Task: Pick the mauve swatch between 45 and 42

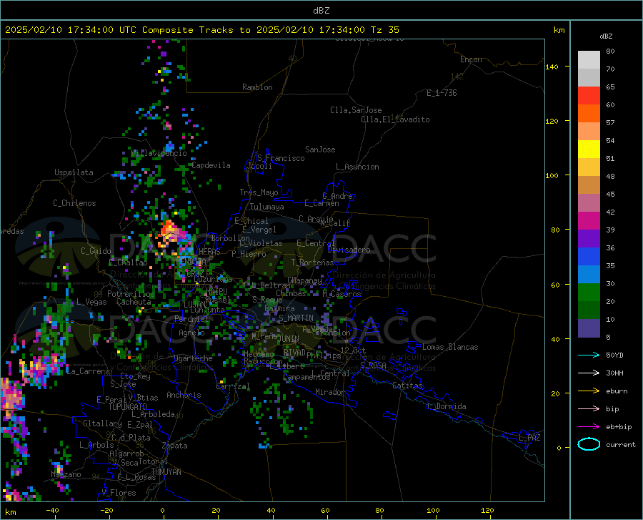Action: [x=589, y=202]
